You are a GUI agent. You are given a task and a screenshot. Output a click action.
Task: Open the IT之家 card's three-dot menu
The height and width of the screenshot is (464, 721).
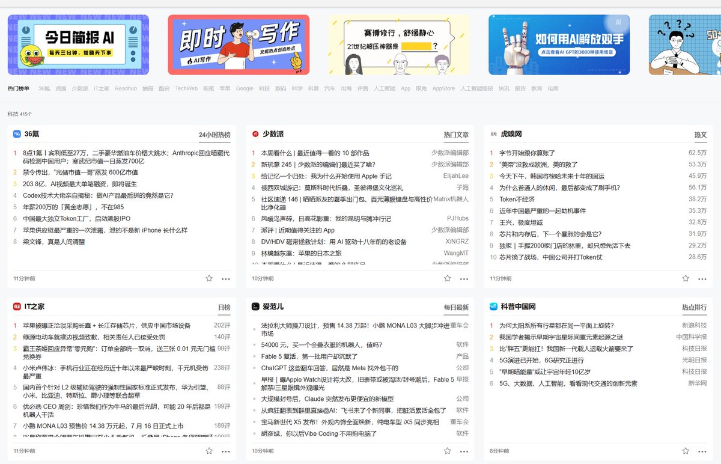226,450
